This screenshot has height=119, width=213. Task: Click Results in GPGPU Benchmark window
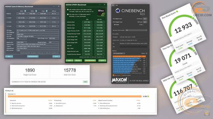(x=78, y=60)
